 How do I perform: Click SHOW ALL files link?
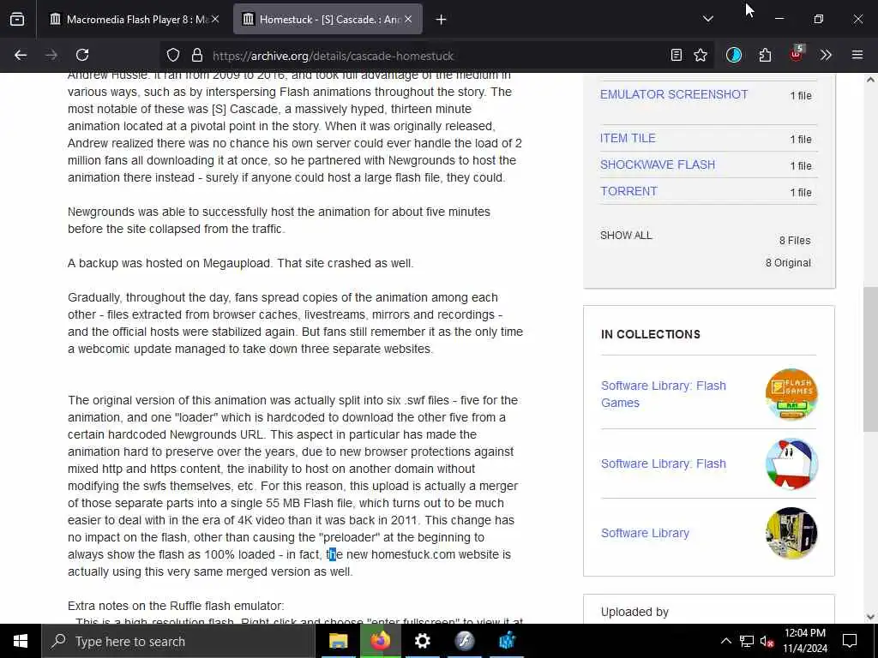point(626,235)
